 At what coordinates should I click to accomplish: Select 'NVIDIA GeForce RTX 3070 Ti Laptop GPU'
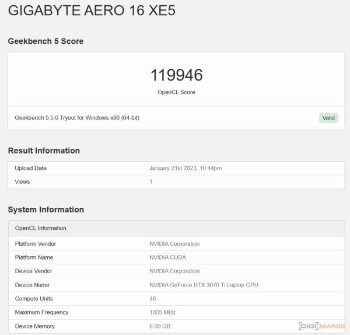[x=204, y=285]
